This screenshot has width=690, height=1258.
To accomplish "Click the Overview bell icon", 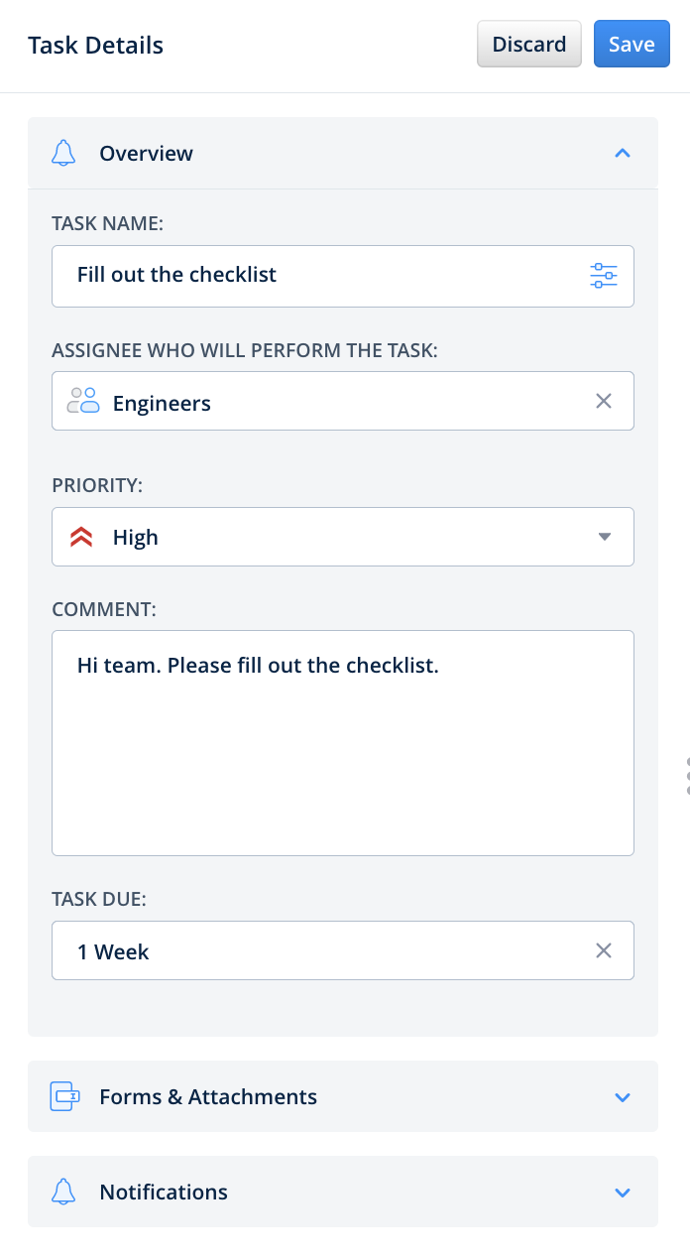I will (63, 154).
